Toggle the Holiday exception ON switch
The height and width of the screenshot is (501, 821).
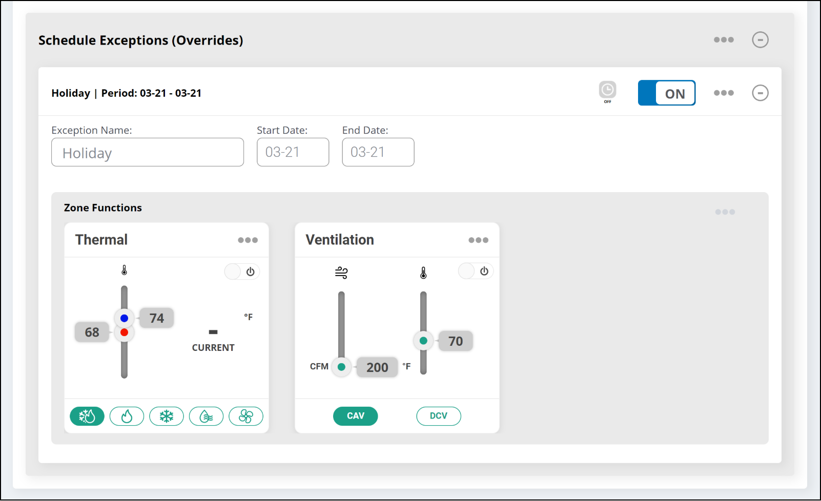click(x=666, y=93)
